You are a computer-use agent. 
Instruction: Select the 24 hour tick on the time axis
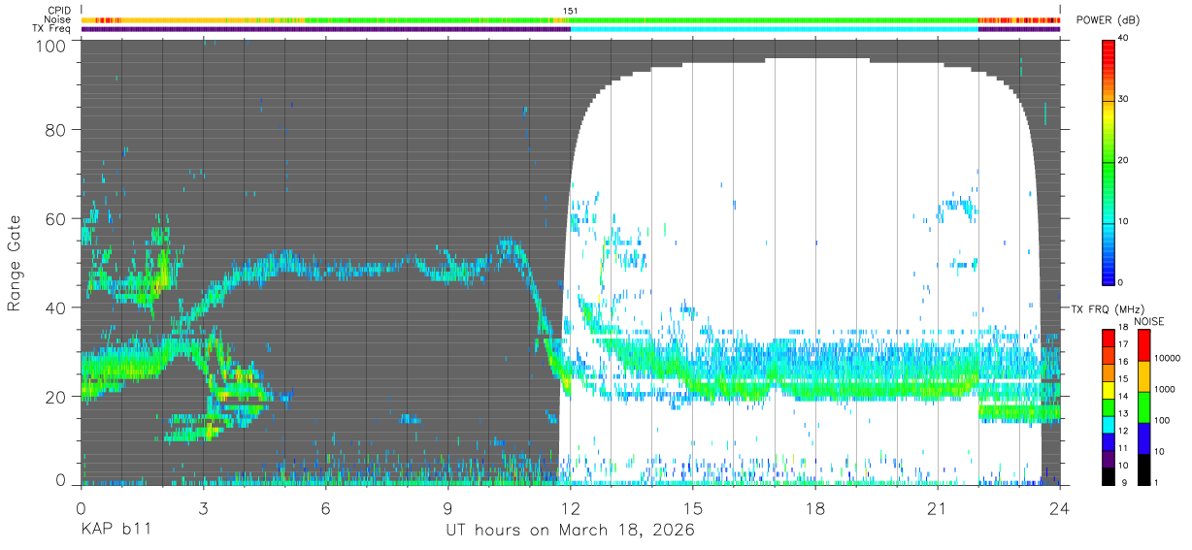point(1060,508)
